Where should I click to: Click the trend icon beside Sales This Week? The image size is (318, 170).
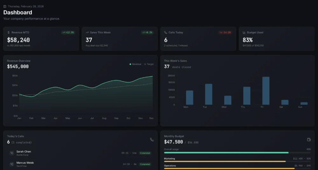(x=87, y=32)
